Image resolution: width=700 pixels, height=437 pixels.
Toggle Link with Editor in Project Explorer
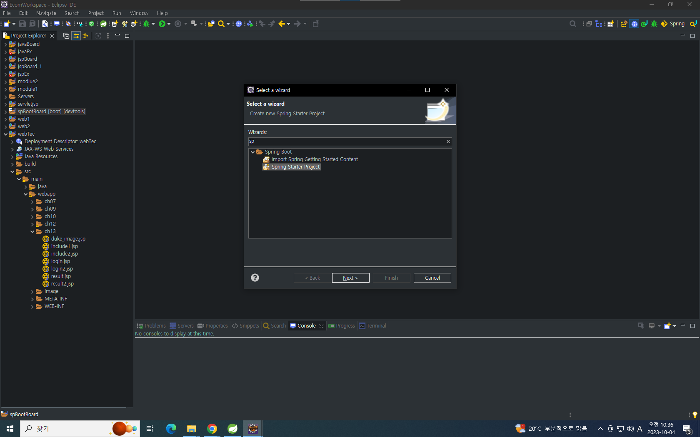[76, 36]
